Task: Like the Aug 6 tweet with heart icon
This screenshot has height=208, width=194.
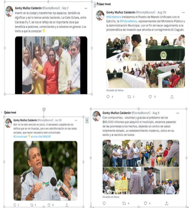Action: (146, 203)
